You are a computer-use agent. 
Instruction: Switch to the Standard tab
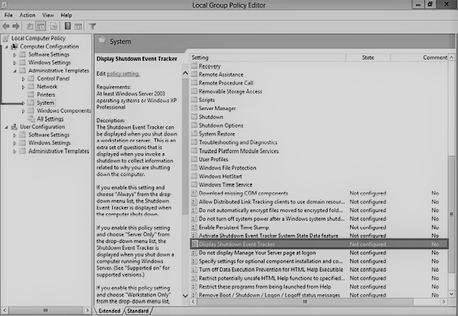138,311
